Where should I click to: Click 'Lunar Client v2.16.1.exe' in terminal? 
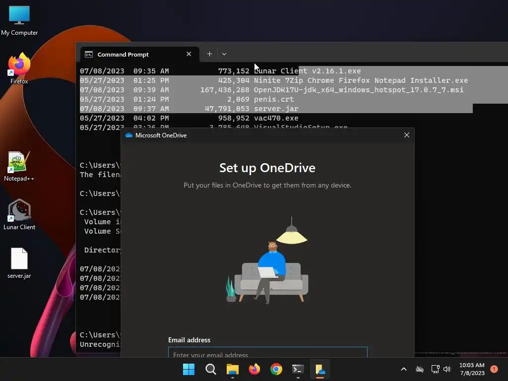(307, 71)
